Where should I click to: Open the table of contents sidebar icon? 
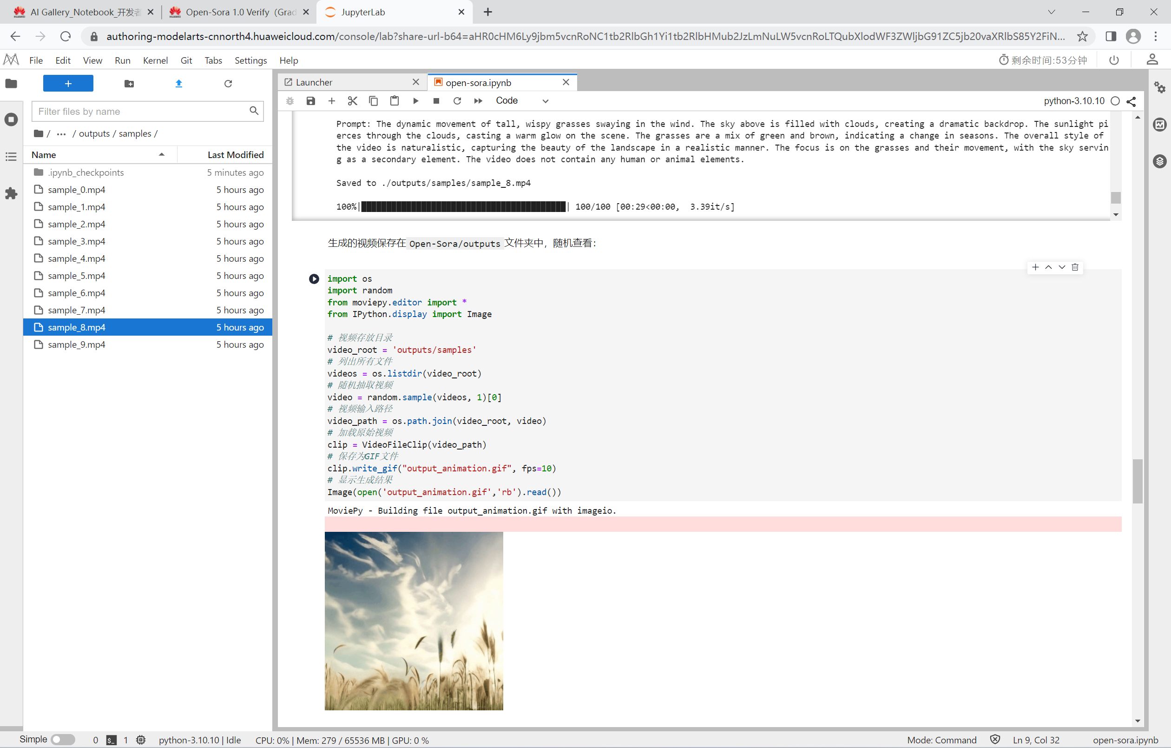point(11,157)
